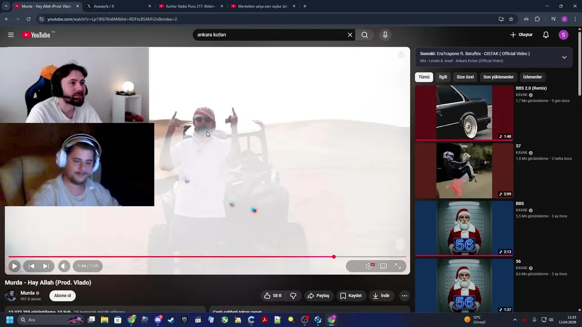Open the BBS video title link

520,203
